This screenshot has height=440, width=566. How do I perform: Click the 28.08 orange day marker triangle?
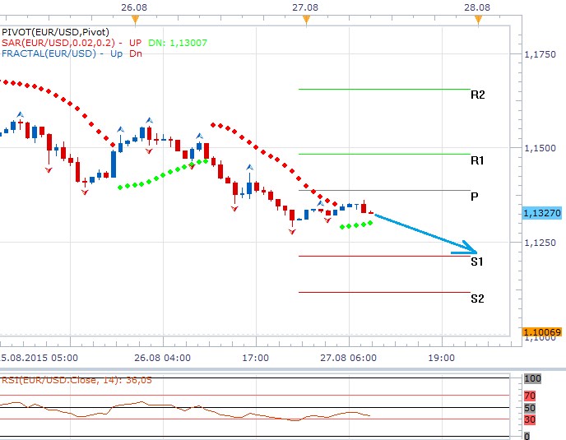click(478, 19)
